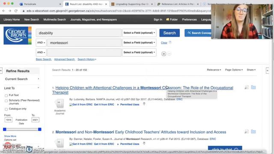
Task: Preview result 2 with magnifier icon
Action: pos(247,131)
